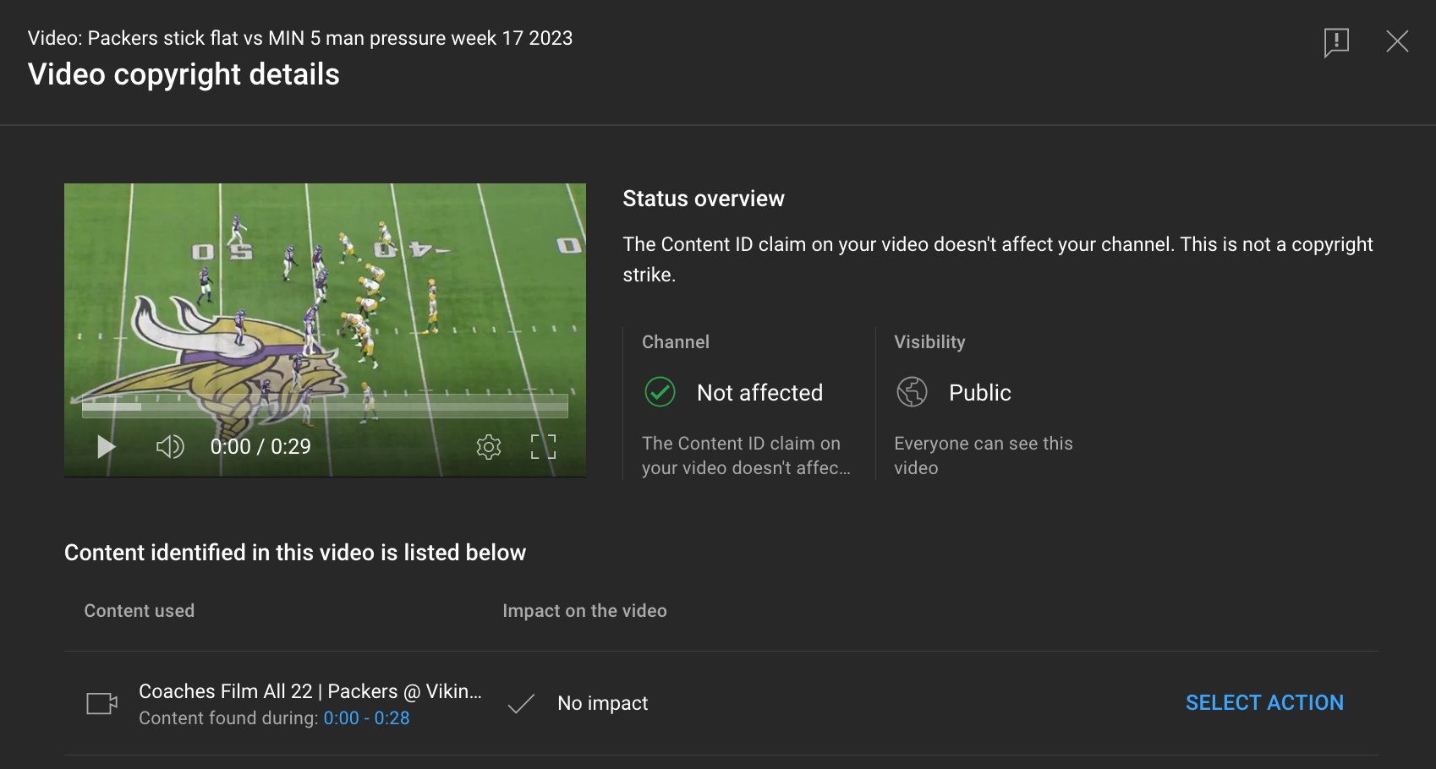This screenshot has height=769, width=1436.
Task: Click the 'Impact on the video' column header
Action: coord(584,611)
